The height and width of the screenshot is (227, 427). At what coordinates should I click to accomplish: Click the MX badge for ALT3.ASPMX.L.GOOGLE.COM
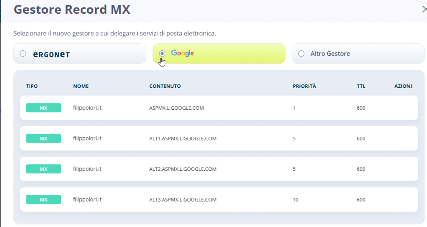click(43, 200)
